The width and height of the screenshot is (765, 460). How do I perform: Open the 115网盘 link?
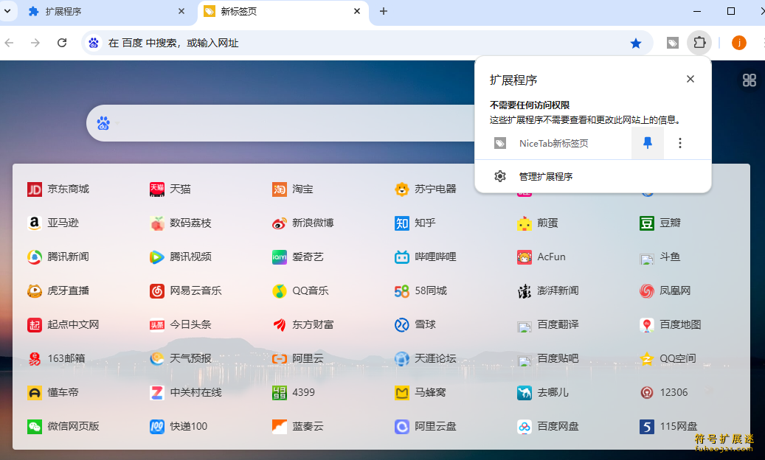(678, 426)
